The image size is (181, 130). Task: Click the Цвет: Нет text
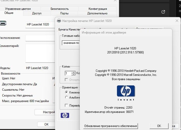tap(9, 78)
